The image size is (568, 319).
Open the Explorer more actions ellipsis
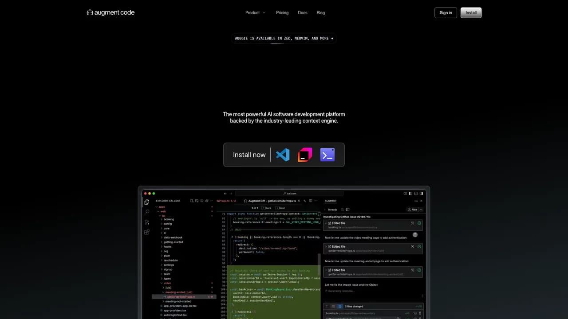tap(212, 201)
